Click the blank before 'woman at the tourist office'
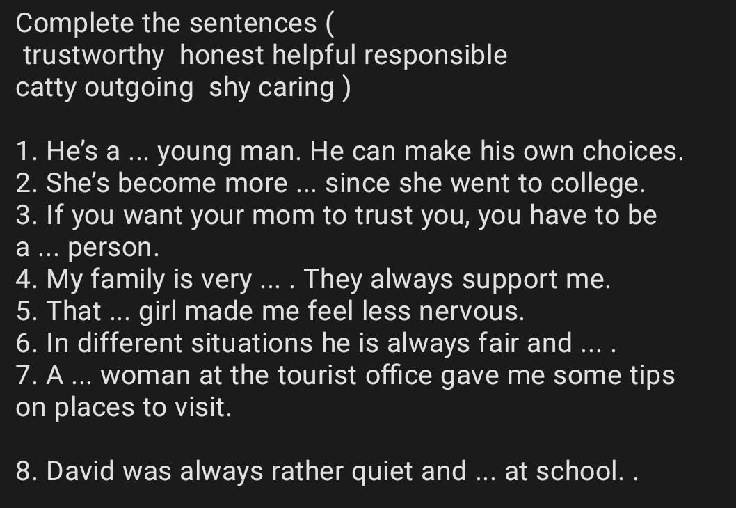 point(83,376)
